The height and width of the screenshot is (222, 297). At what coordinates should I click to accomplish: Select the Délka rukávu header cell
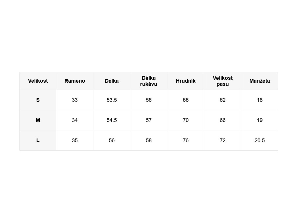[149, 81]
